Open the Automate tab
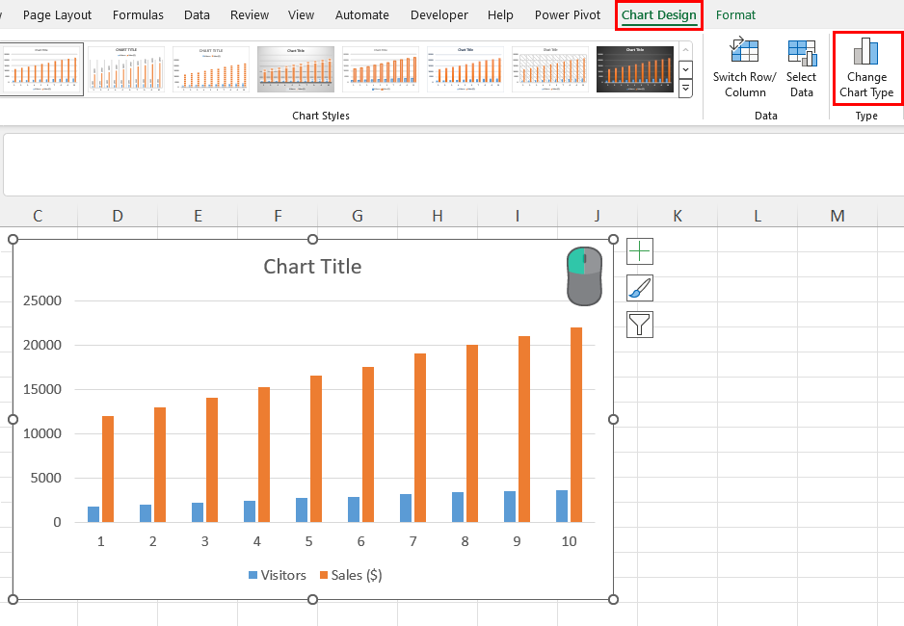The image size is (904, 626). point(362,15)
